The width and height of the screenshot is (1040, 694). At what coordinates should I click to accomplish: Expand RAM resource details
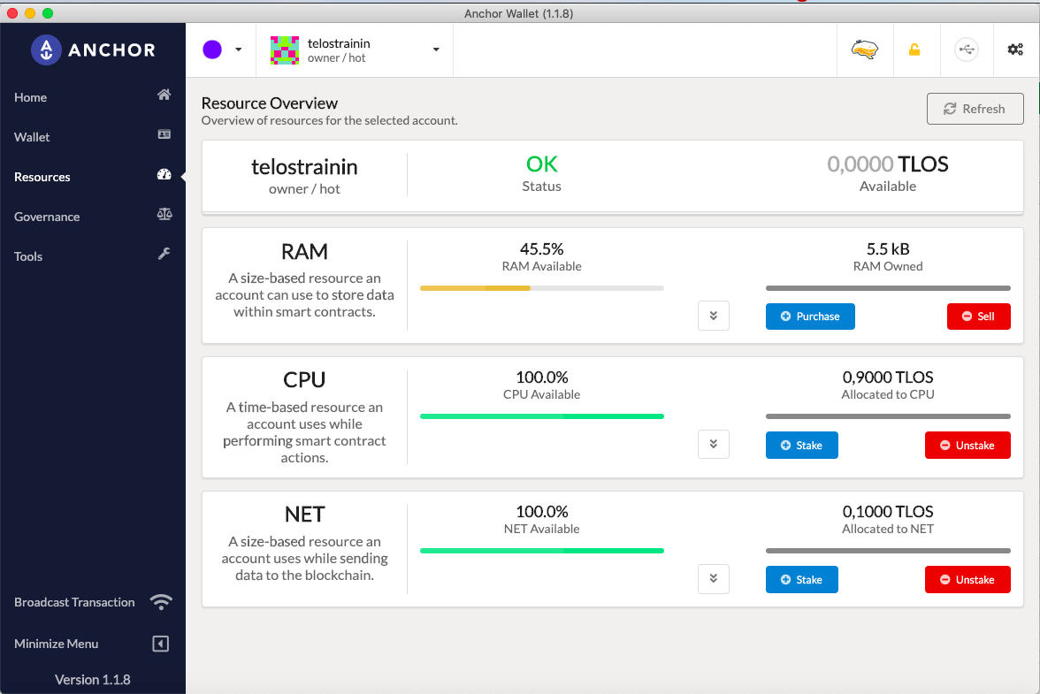[714, 316]
